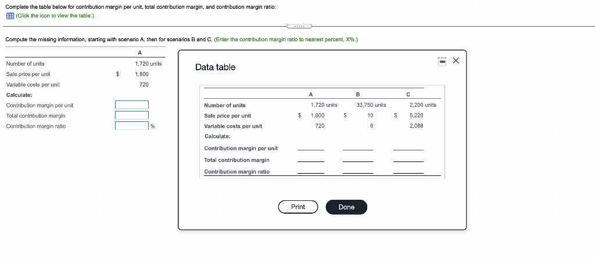Select '2,200 units' in column C

[x=423, y=105]
